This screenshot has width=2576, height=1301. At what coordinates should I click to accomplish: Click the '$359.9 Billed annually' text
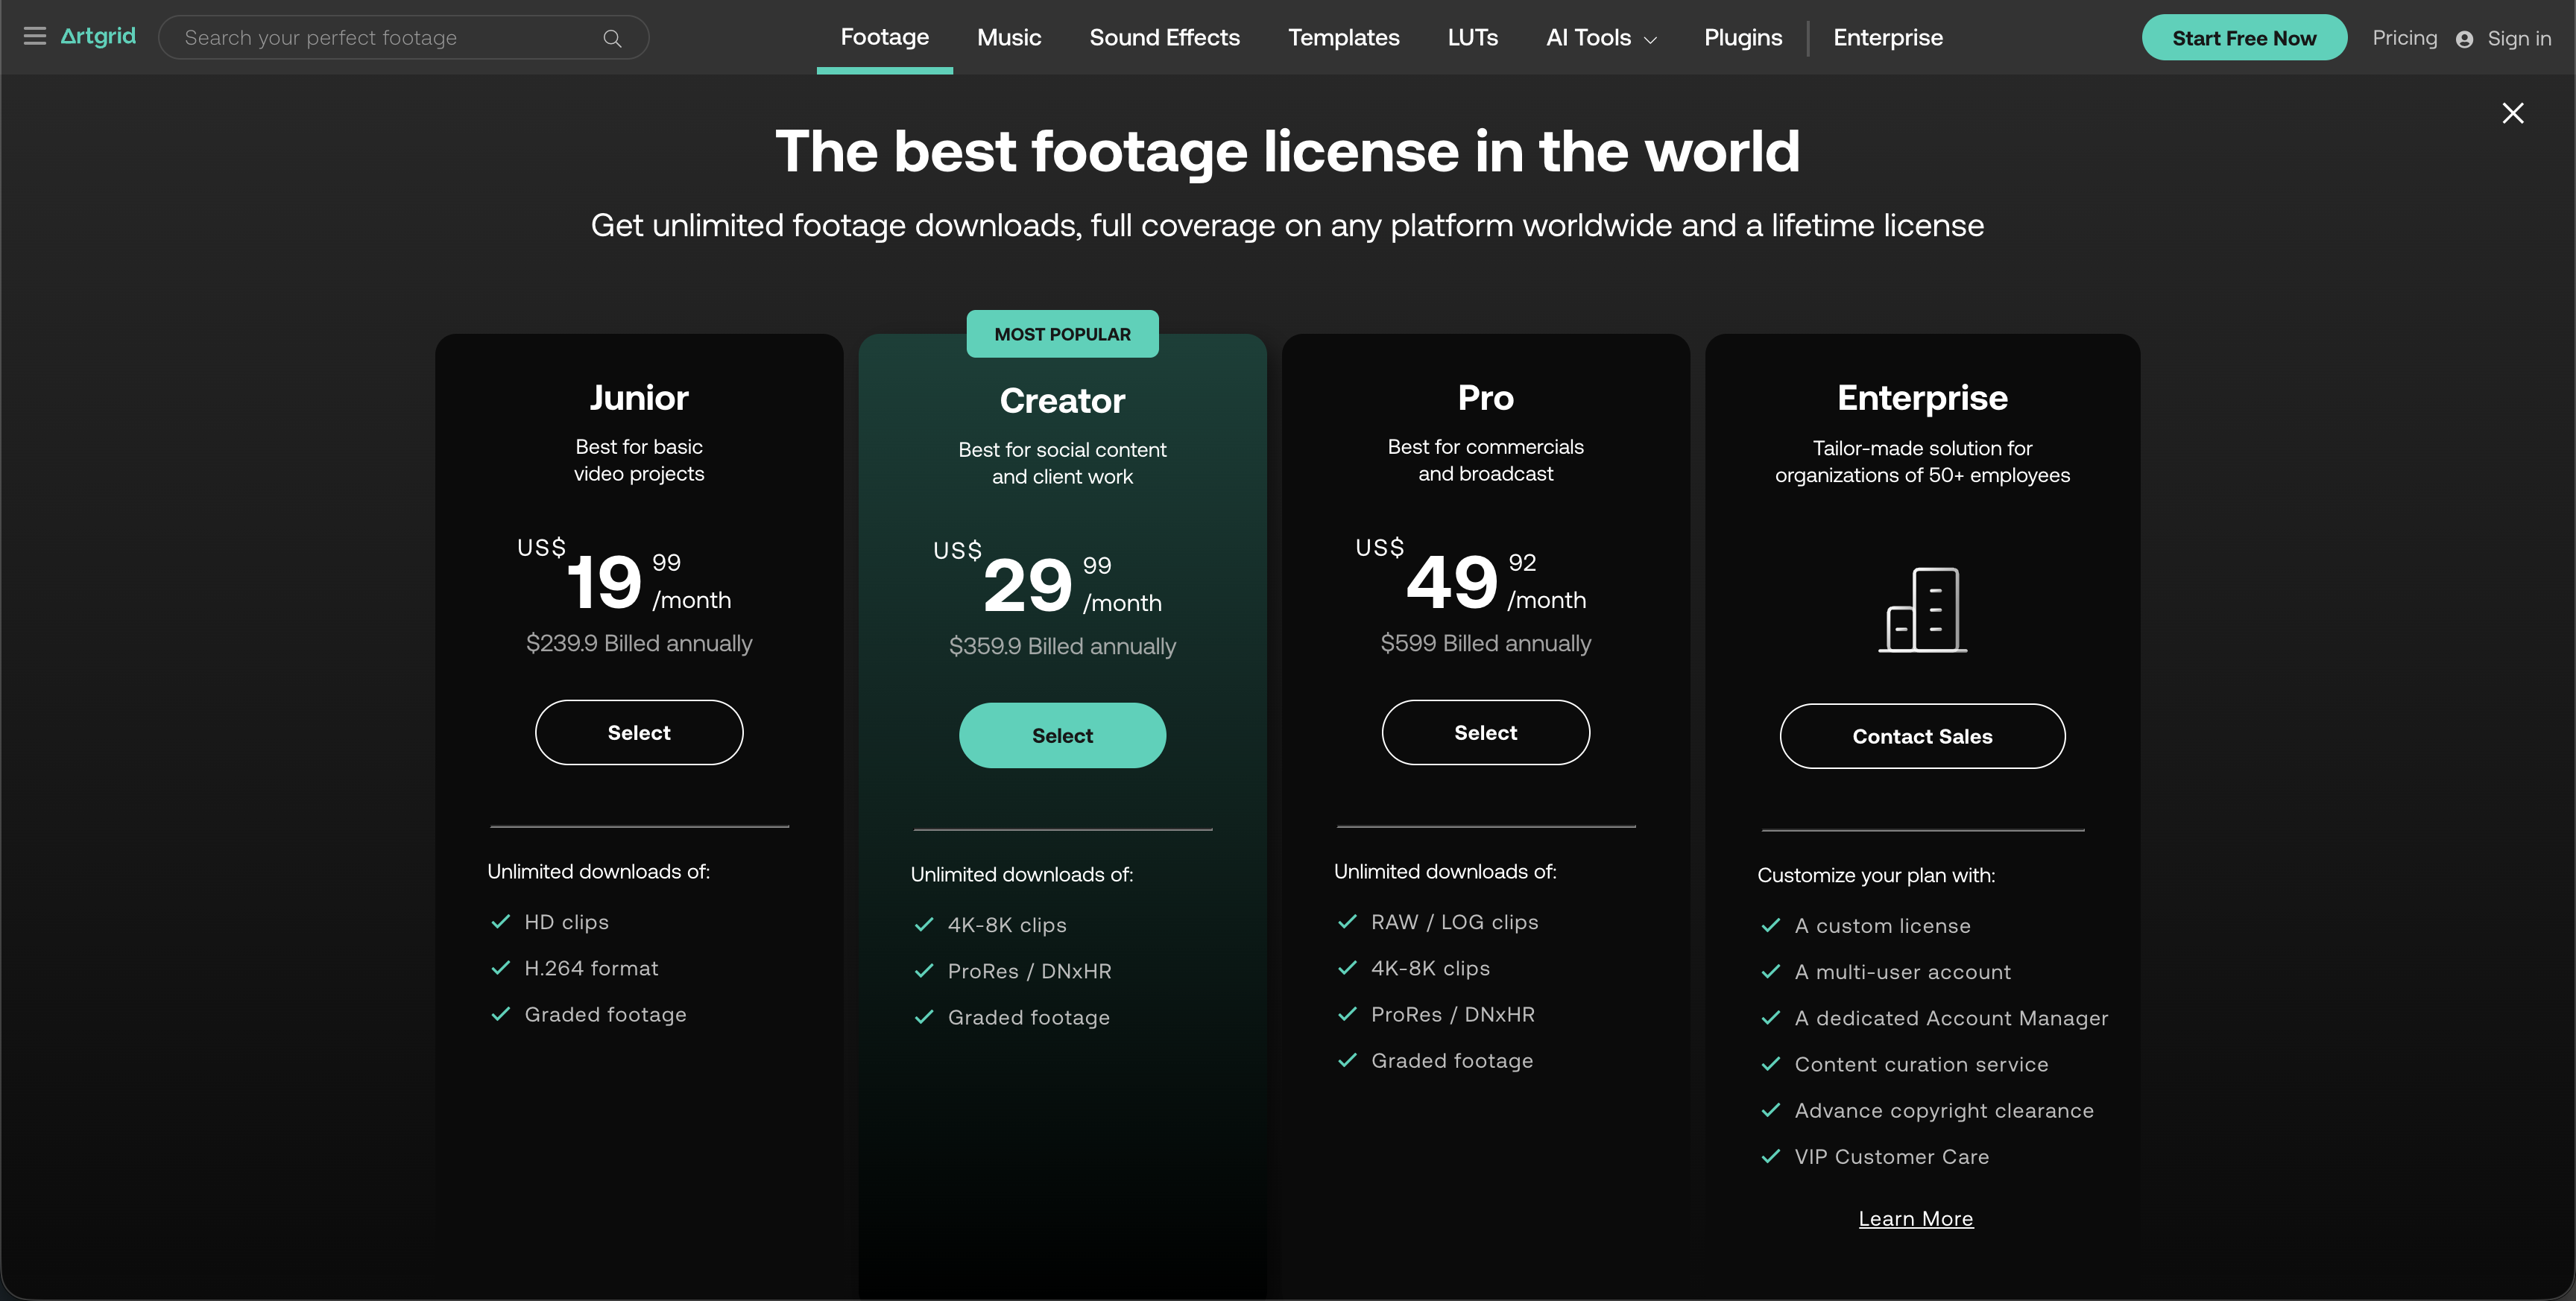[x=1062, y=646]
